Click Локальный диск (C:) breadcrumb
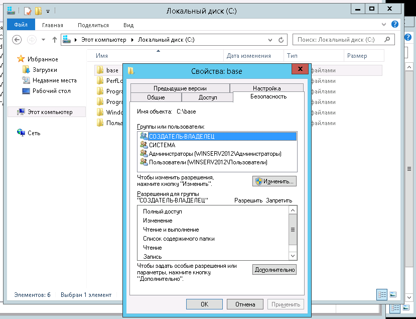 166,40
